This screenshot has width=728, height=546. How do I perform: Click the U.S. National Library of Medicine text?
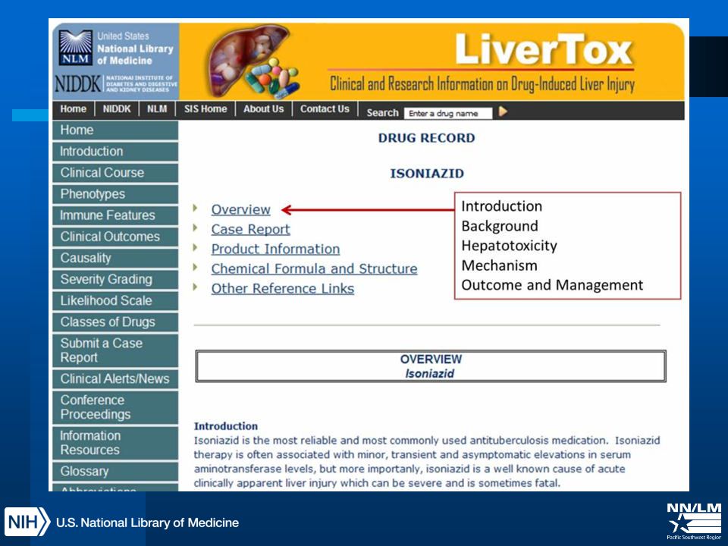(x=147, y=522)
